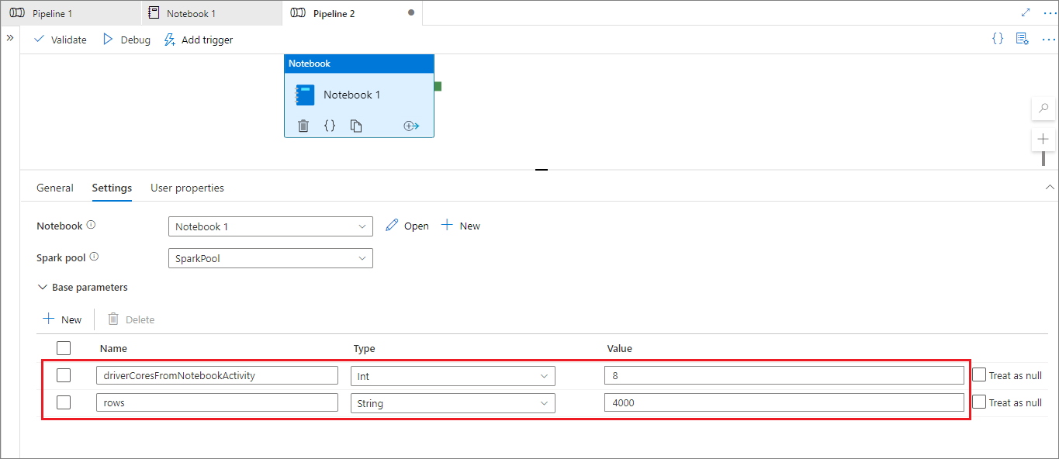Screen dimensions: 1059x459
Task: Open Notebook 1 with the Open button
Action: click(x=407, y=225)
